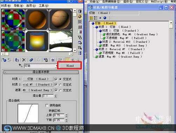Click the Put to Library icon
Viewport: 176px width, 133px height.
pyautogui.click(x=46, y=60)
